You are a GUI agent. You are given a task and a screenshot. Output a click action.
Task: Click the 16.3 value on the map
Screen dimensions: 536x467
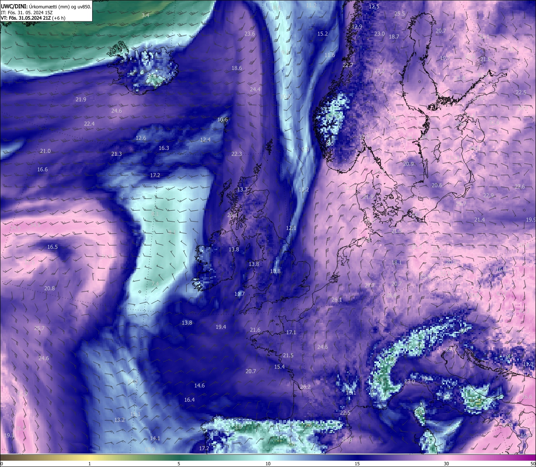pyautogui.click(x=164, y=148)
